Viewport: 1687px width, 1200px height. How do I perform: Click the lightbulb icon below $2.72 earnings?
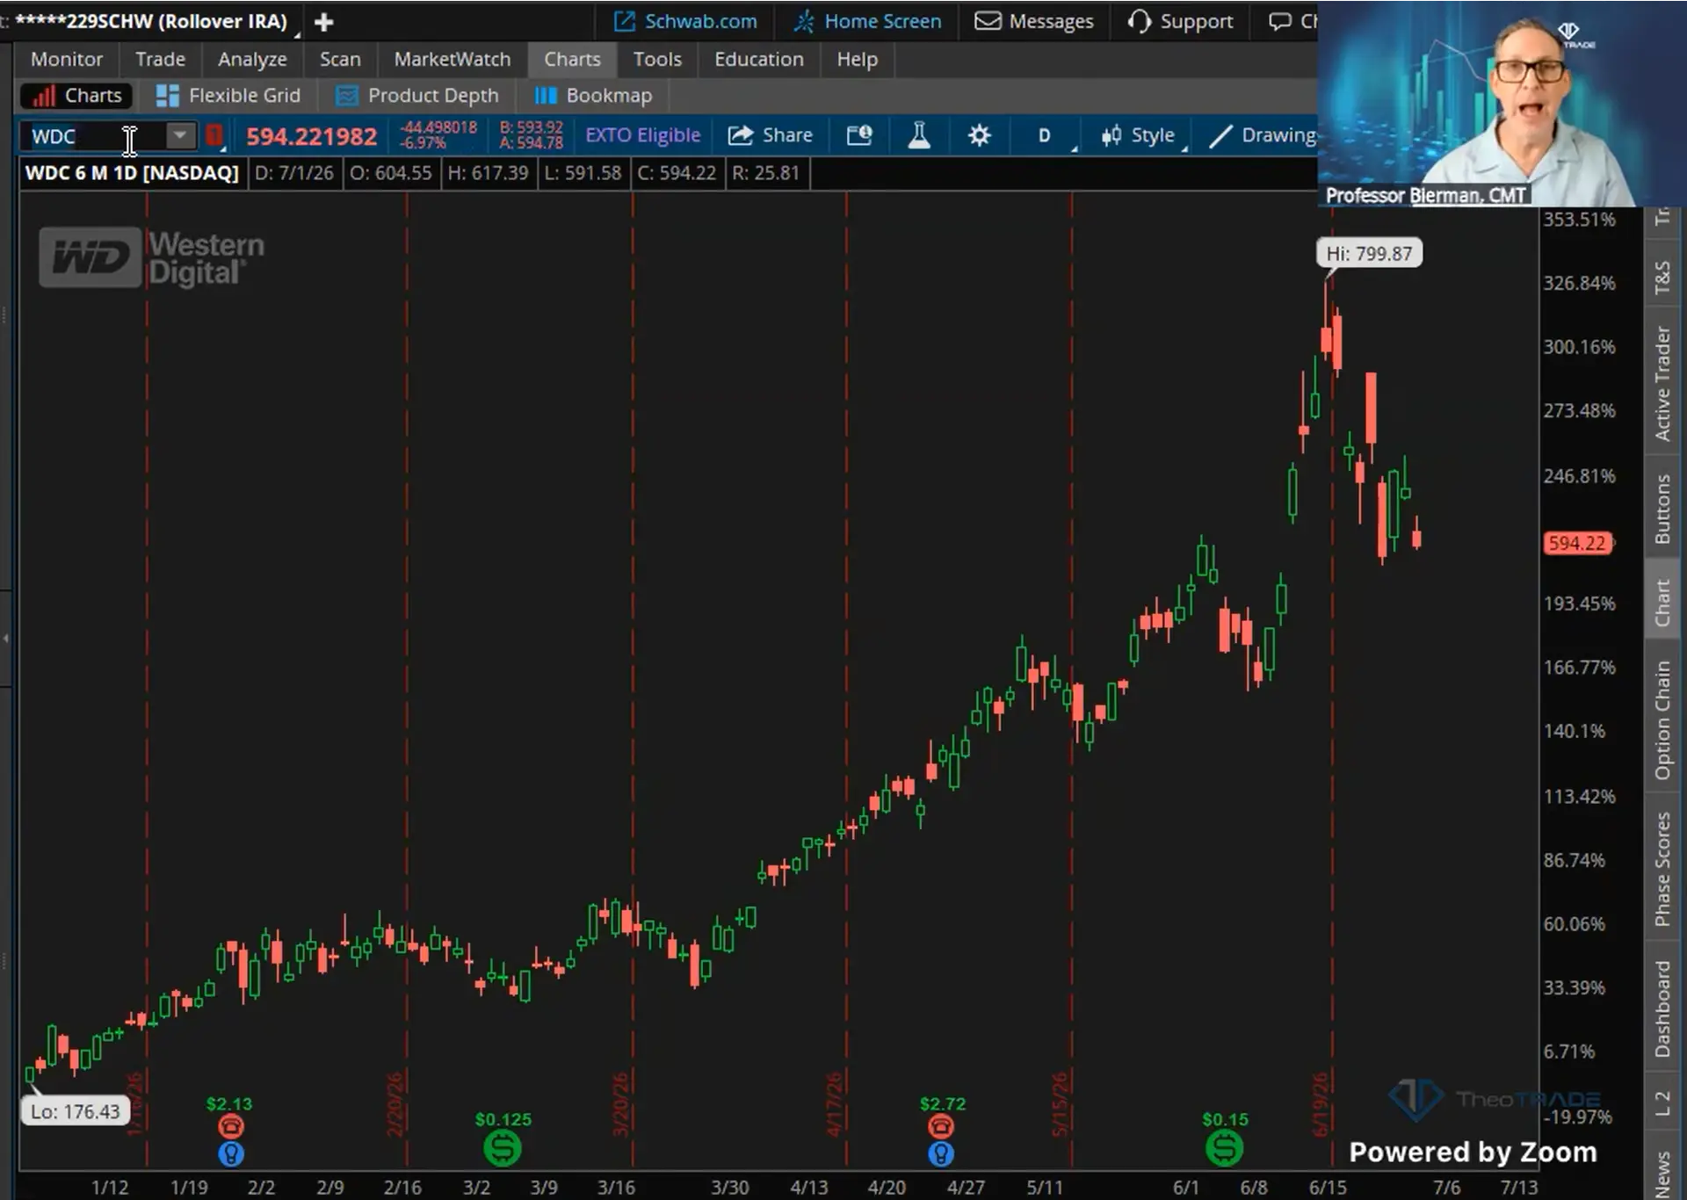tap(941, 1153)
